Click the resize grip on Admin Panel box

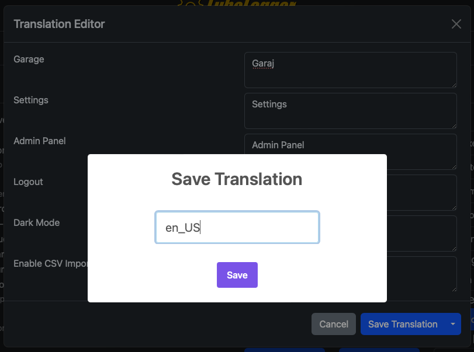(452, 165)
